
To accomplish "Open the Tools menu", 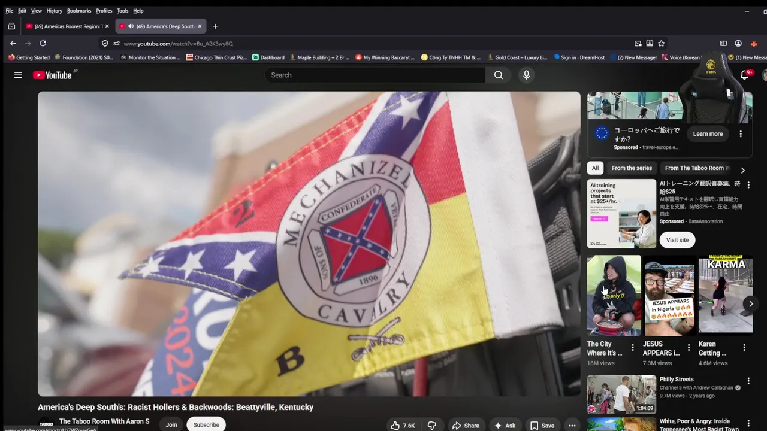I will coord(122,11).
